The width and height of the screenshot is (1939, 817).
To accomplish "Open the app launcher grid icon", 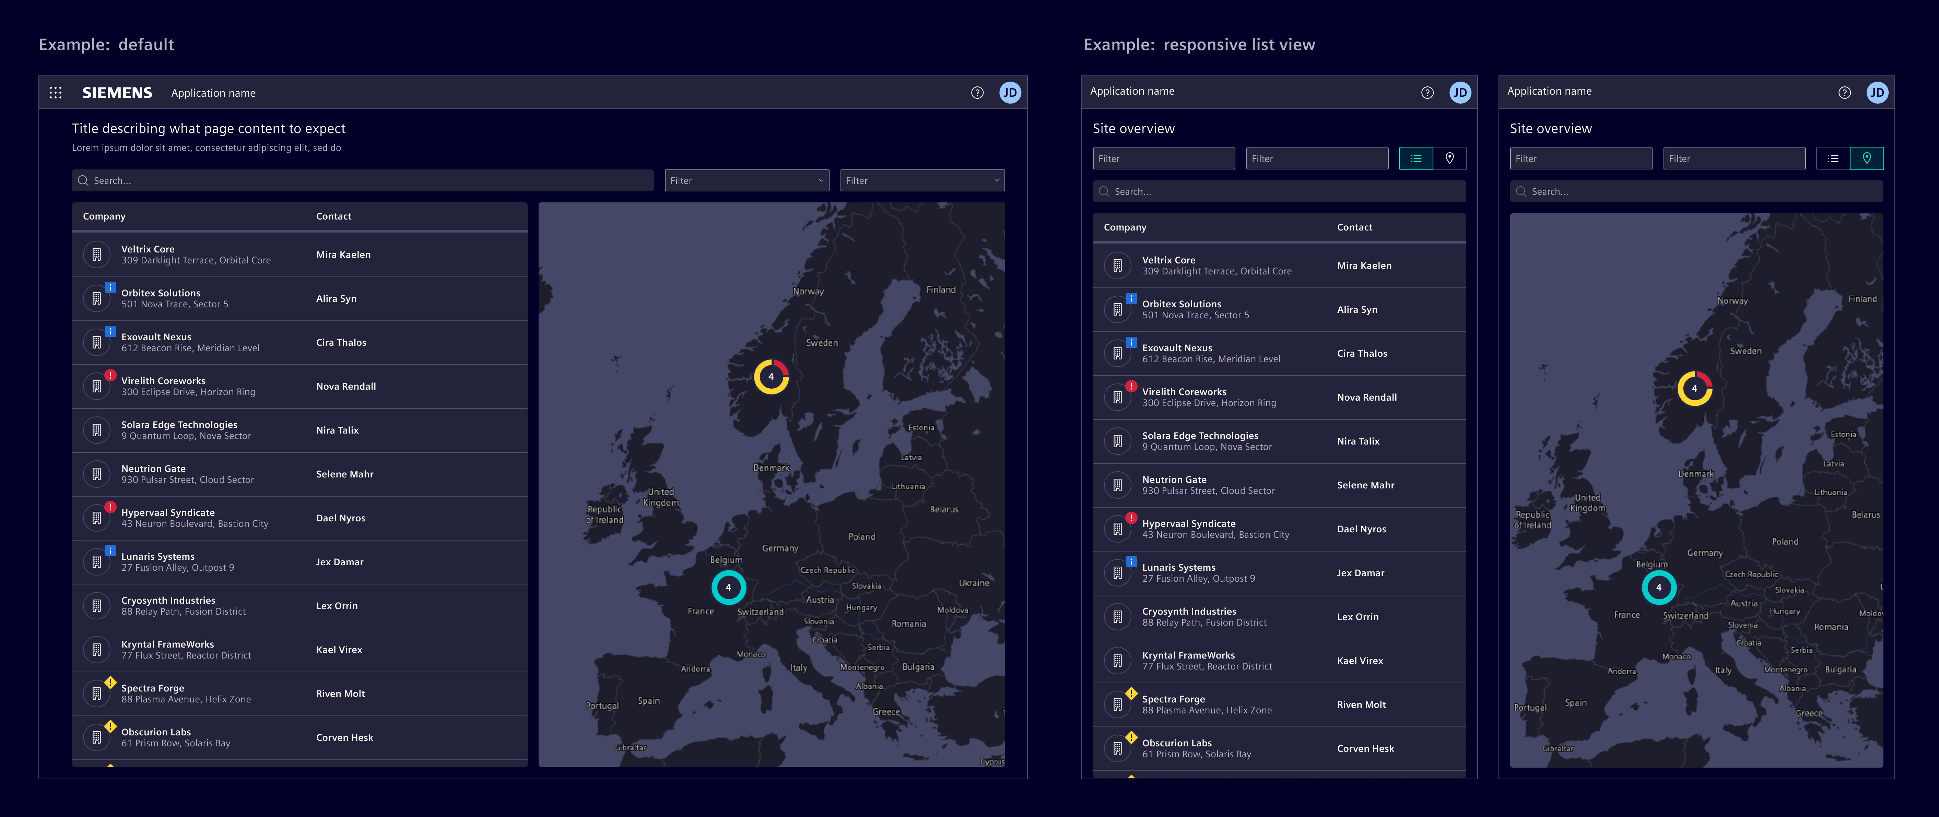I will tap(56, 93).
